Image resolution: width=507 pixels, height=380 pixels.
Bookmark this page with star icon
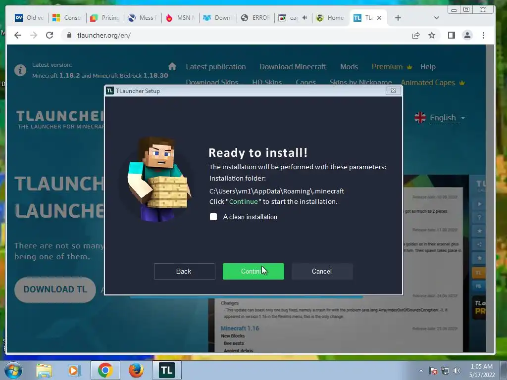point(432,35)
